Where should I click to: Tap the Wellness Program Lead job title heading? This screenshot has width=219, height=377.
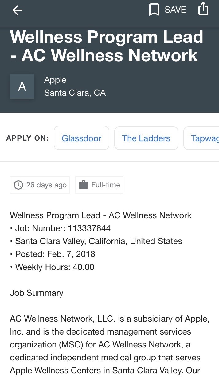107,46
